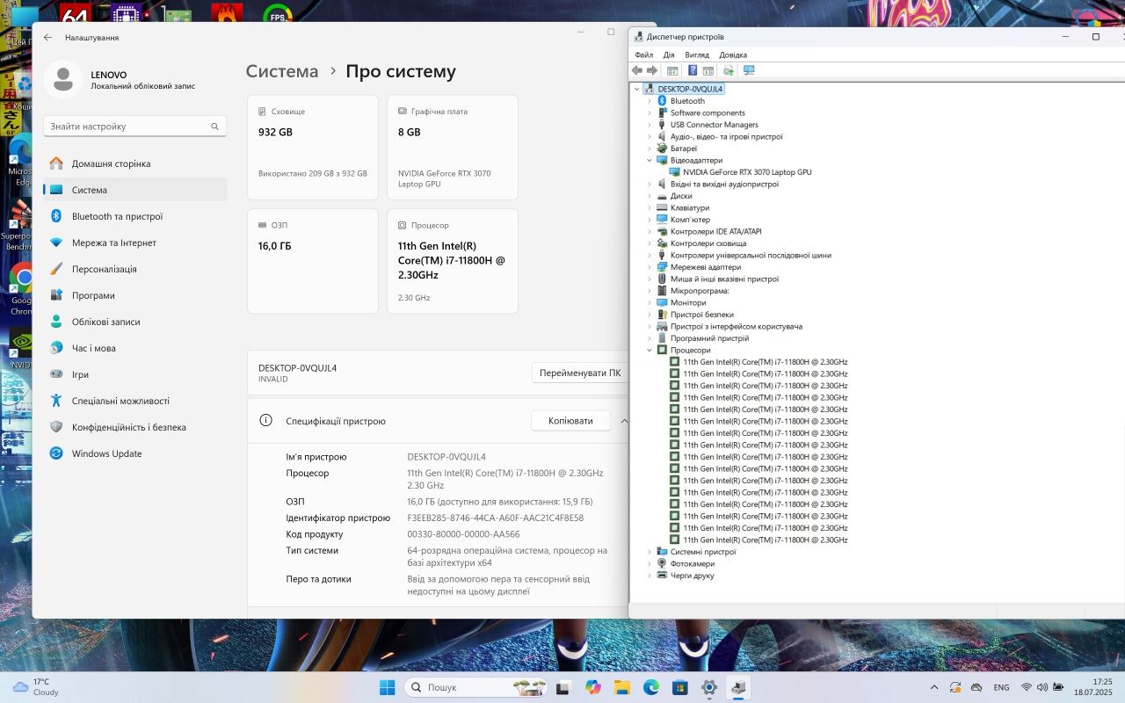The width and height of the screenshot is (1125, 703).
Task: Click Пошук taskbar search box
Action: [x=476, y=687]
